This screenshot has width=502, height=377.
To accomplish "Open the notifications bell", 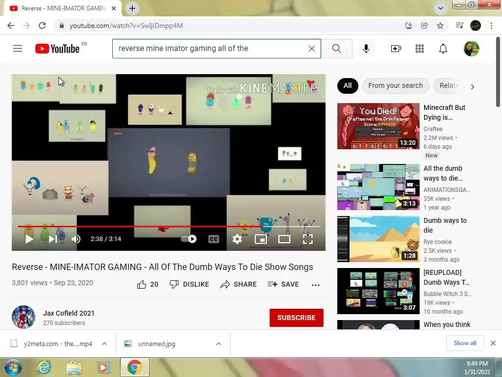I will pos(443,49).
